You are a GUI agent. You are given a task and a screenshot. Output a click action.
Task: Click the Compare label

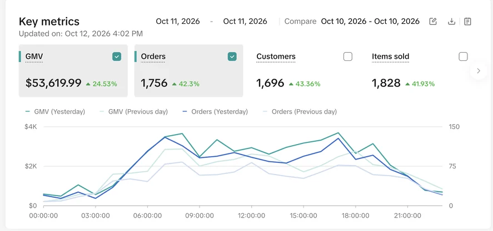(x=300, y=21)
